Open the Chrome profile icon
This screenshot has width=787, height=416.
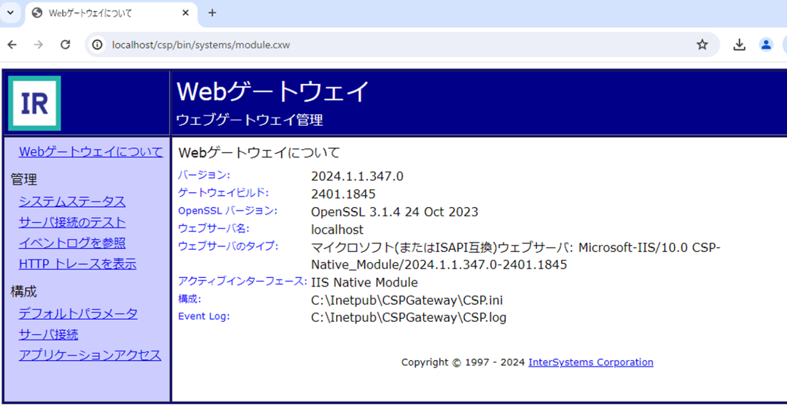766,45
